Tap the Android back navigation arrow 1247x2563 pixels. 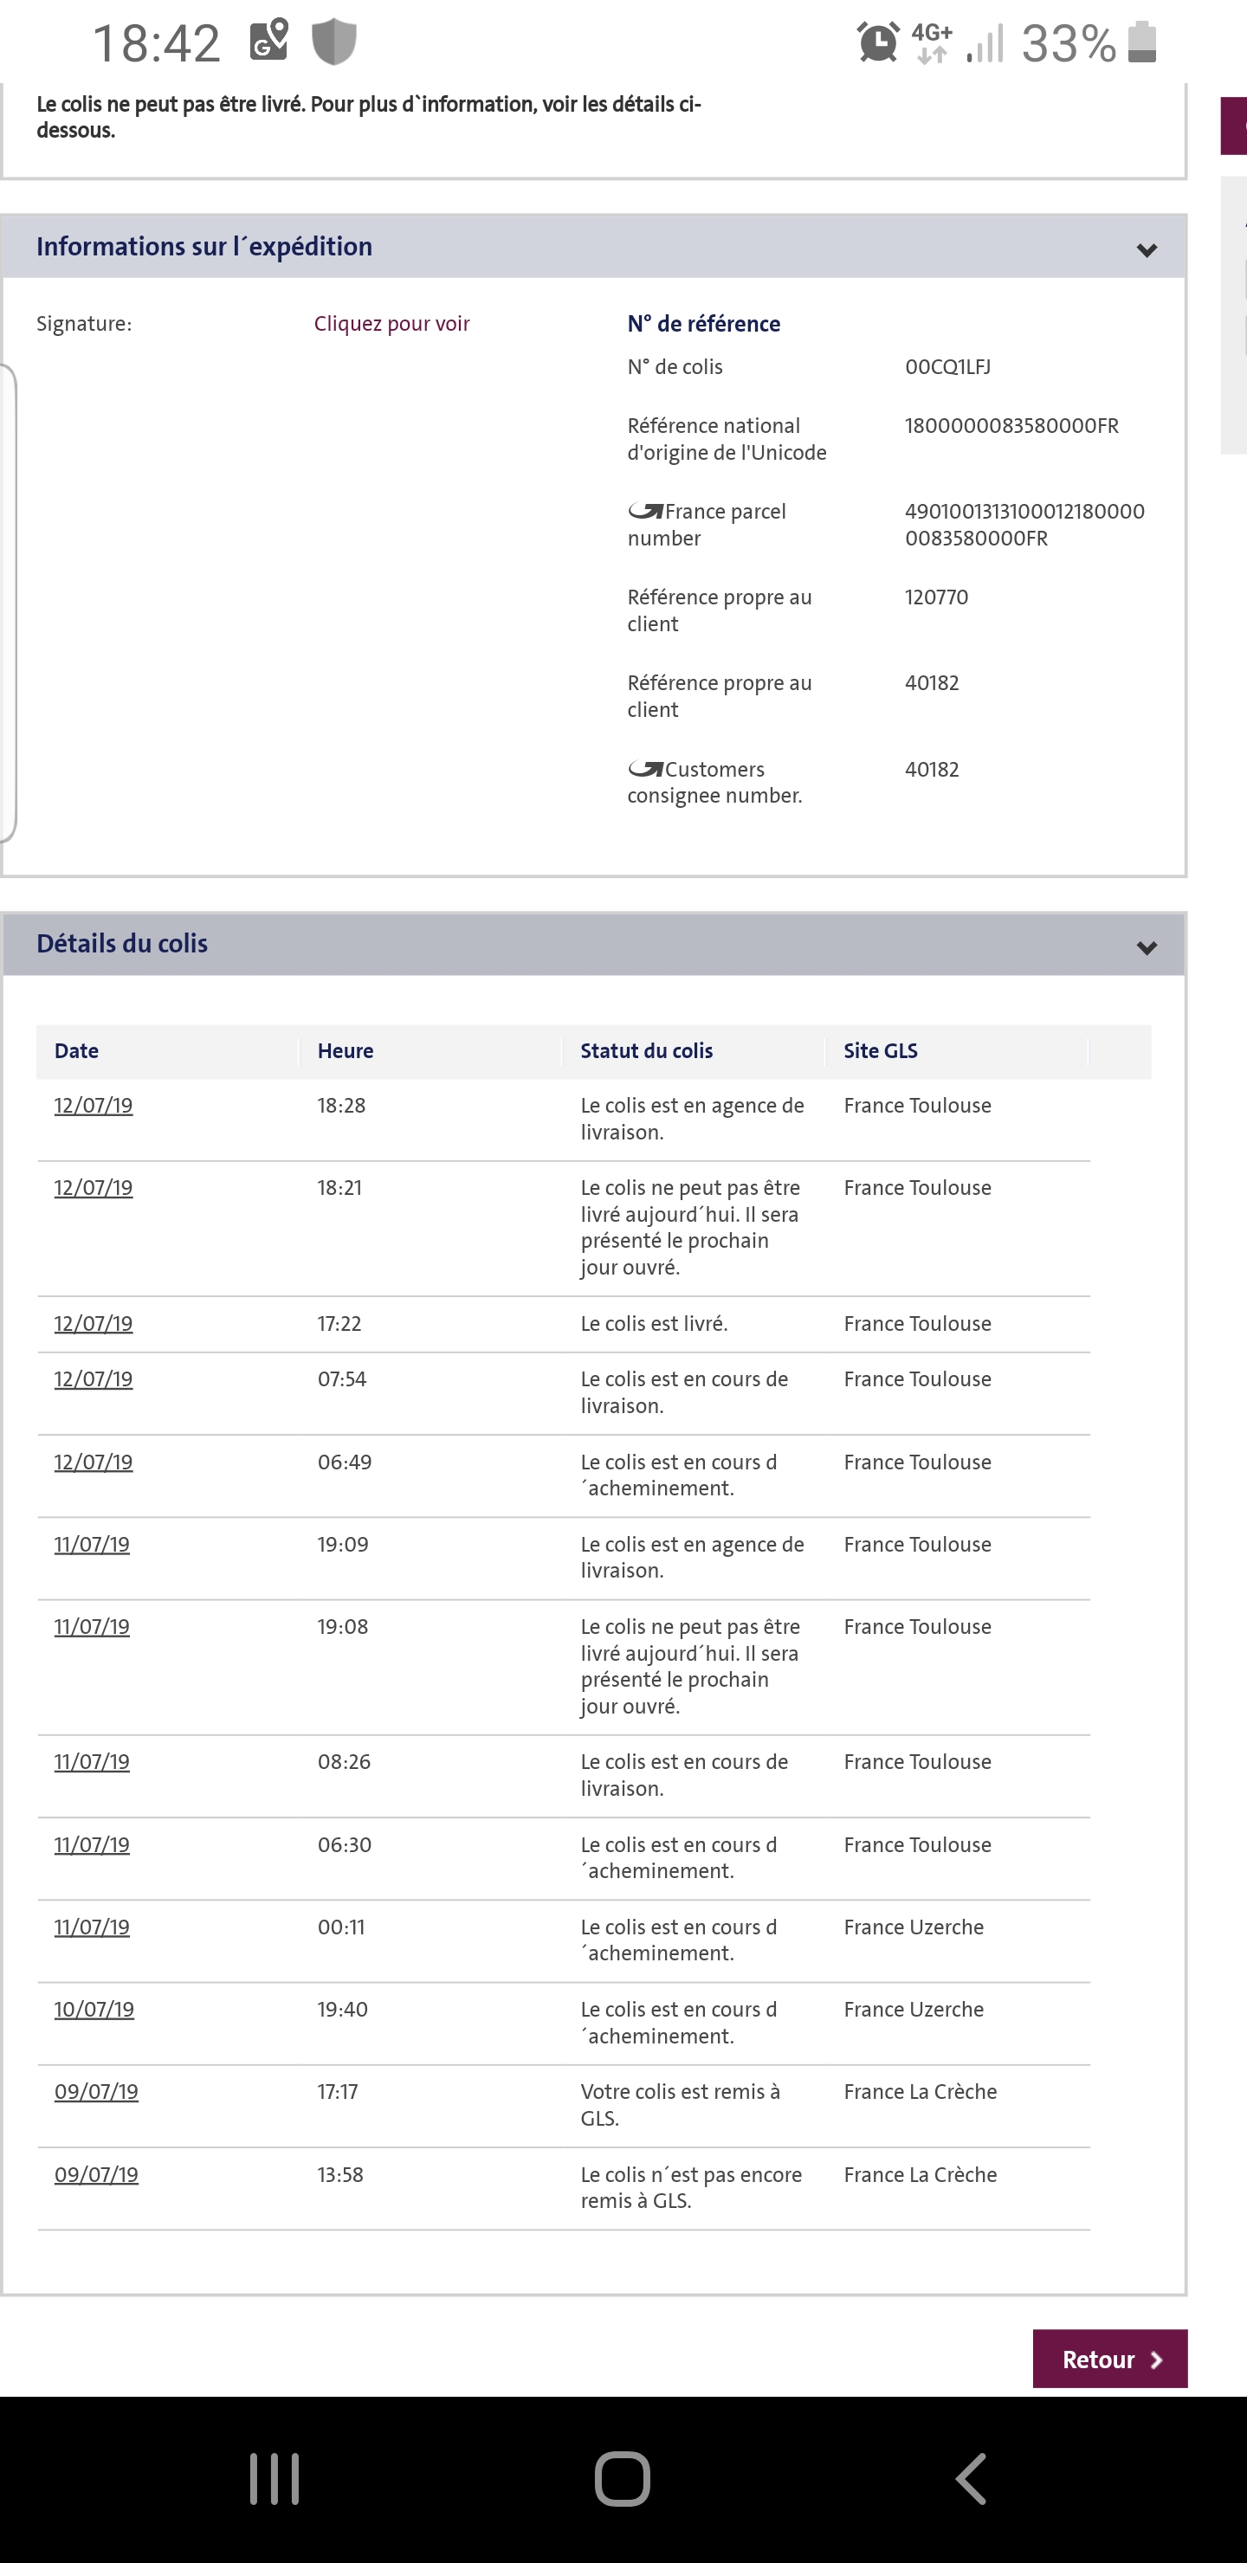[x=972, y=2477]
